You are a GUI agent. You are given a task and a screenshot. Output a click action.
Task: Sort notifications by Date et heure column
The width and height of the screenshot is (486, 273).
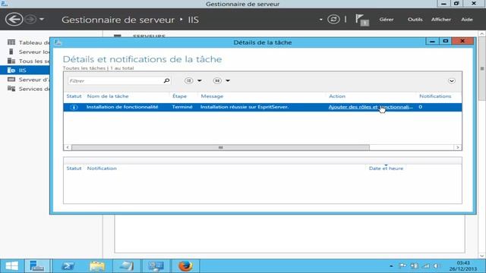[x=386, y=168]
